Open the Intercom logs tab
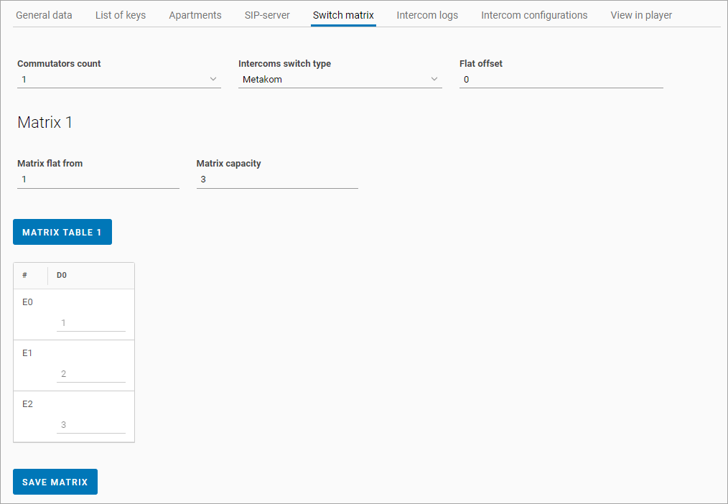 427,15
